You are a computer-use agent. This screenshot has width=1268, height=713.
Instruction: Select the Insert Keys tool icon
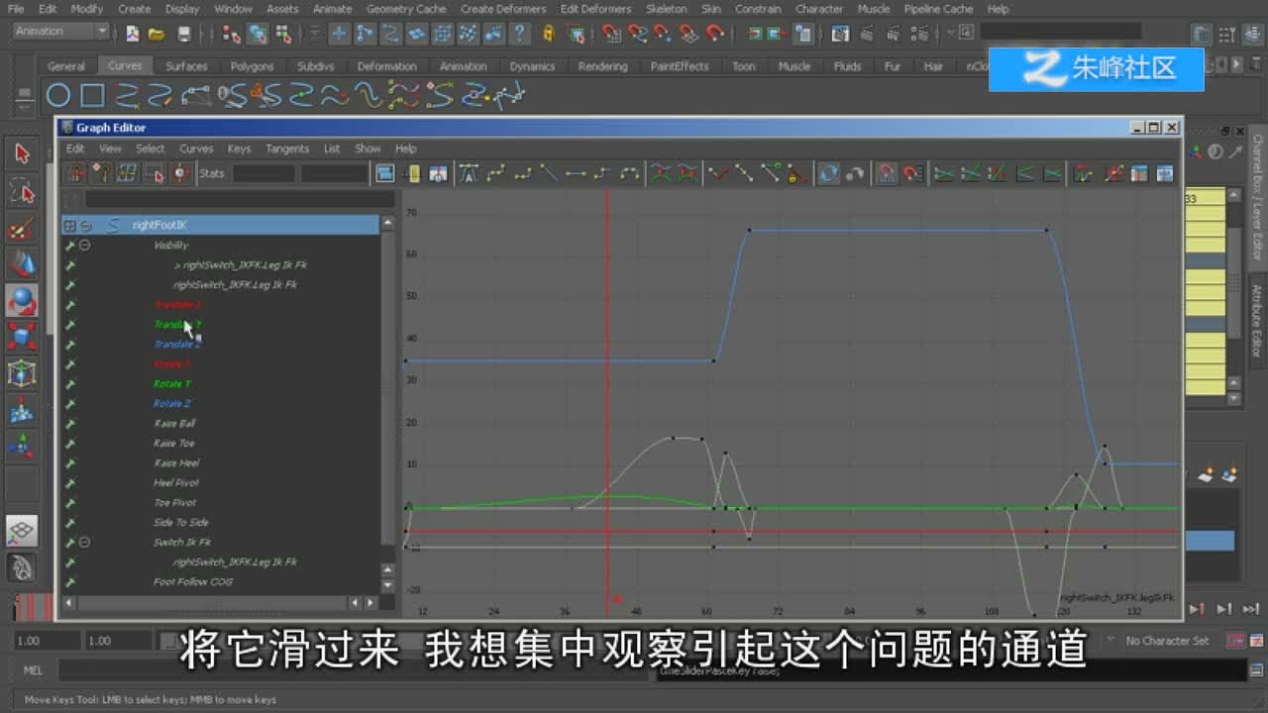tap(101, 173)
